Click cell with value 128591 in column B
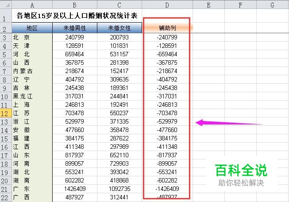Viewport: 289px width, 202px height. pyautogui.click(x=75, y=46)
